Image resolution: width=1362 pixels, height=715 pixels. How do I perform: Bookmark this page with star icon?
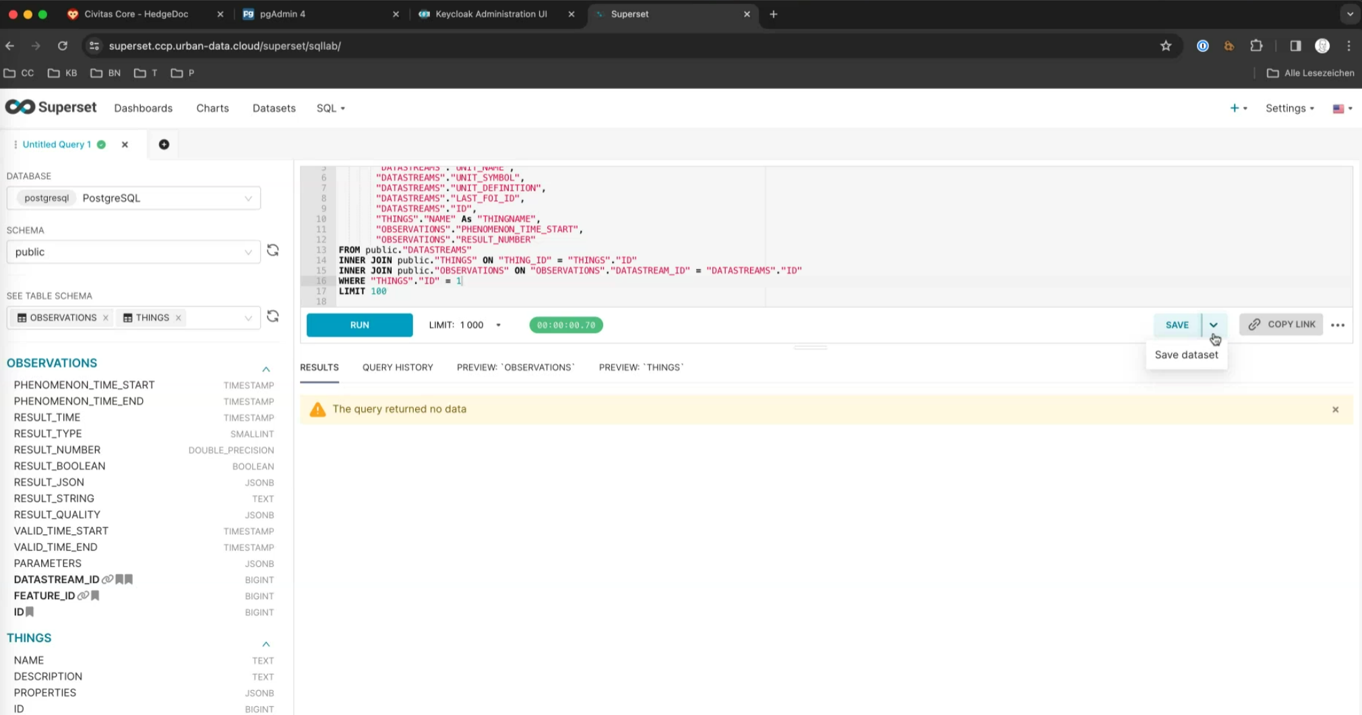coord(1166,46)
